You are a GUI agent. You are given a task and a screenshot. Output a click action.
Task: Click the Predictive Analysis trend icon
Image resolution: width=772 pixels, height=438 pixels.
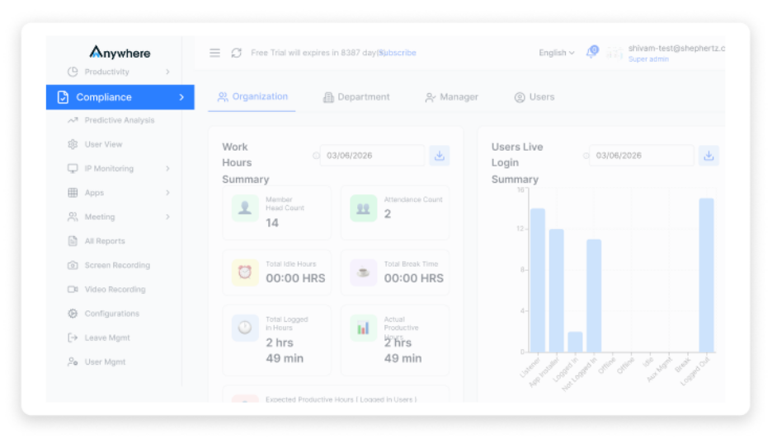click(73, 120)
